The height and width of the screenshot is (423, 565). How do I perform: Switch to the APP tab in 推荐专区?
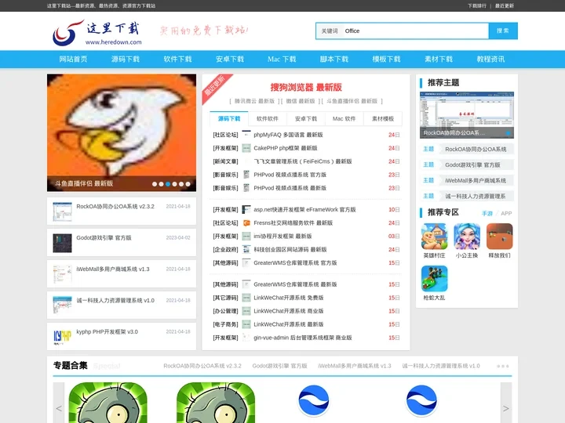(506, 213)
